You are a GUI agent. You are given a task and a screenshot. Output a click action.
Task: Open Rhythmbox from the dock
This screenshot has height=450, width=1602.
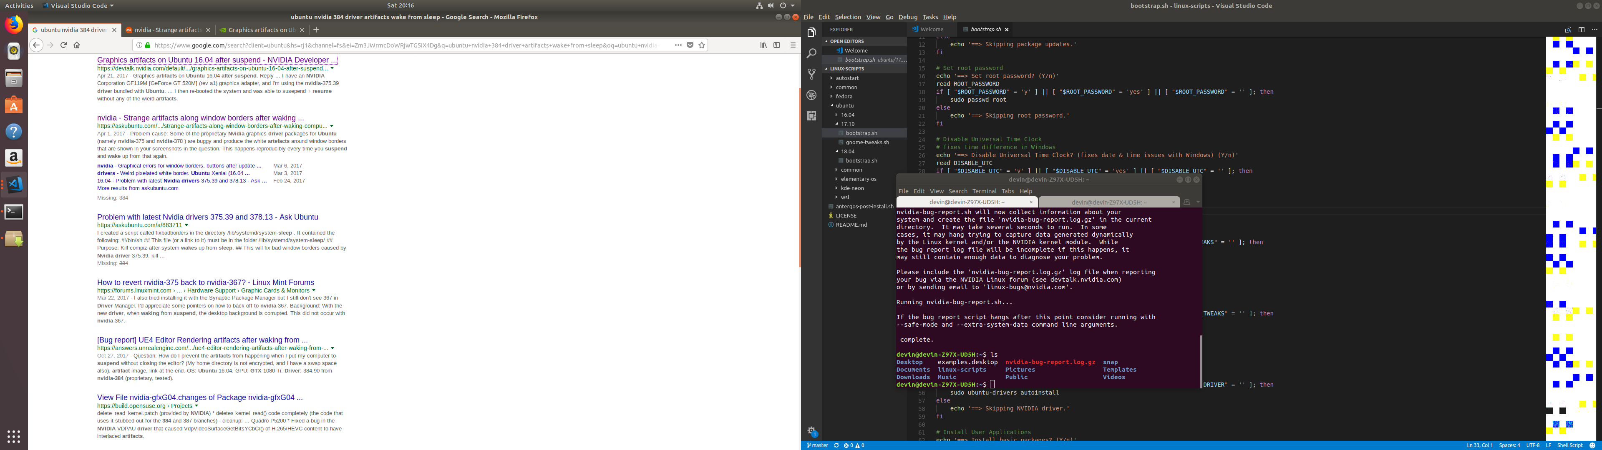pyautogui.click(x=14, y=51)
